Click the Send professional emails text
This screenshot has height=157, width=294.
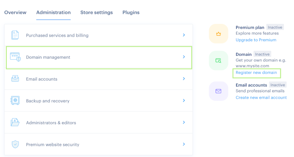pos(260,91)
